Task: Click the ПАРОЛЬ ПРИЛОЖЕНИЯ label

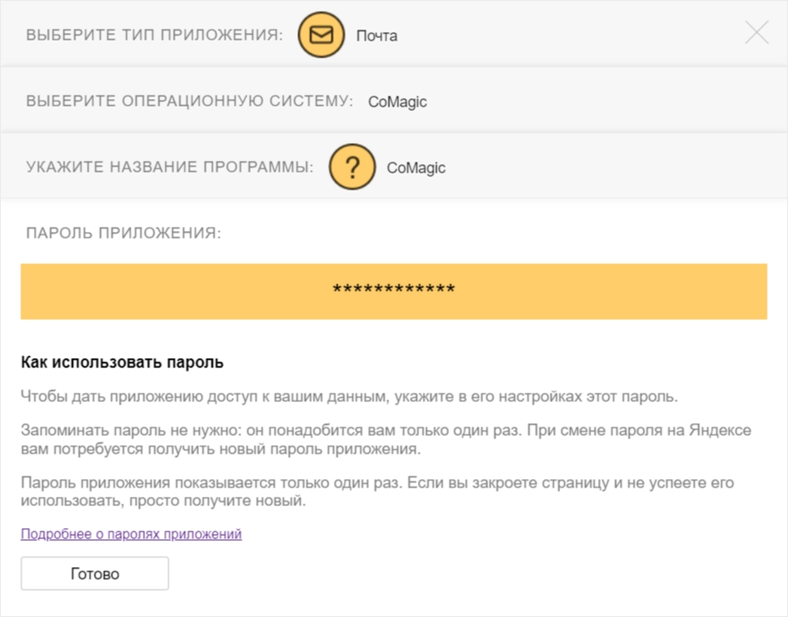Action: (124, 233)
